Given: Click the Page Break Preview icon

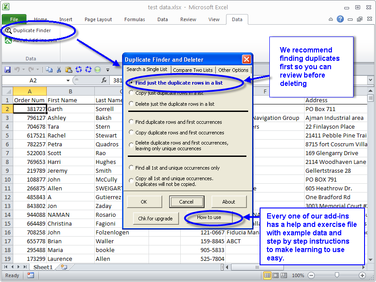Looking at the screenshot, I should (284, 275).
